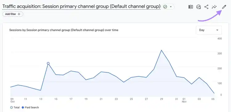The image size is (231, 112).
Task: Click the 15 date axis label
Action: (56, 99)
